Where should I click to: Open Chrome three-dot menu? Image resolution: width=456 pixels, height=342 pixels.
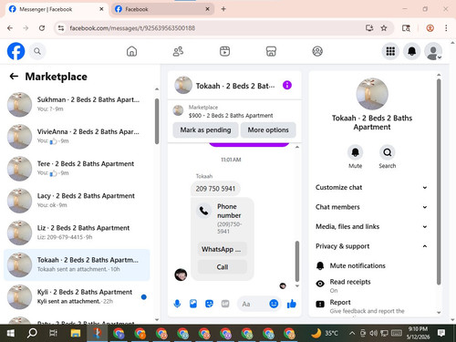point(446,28)
